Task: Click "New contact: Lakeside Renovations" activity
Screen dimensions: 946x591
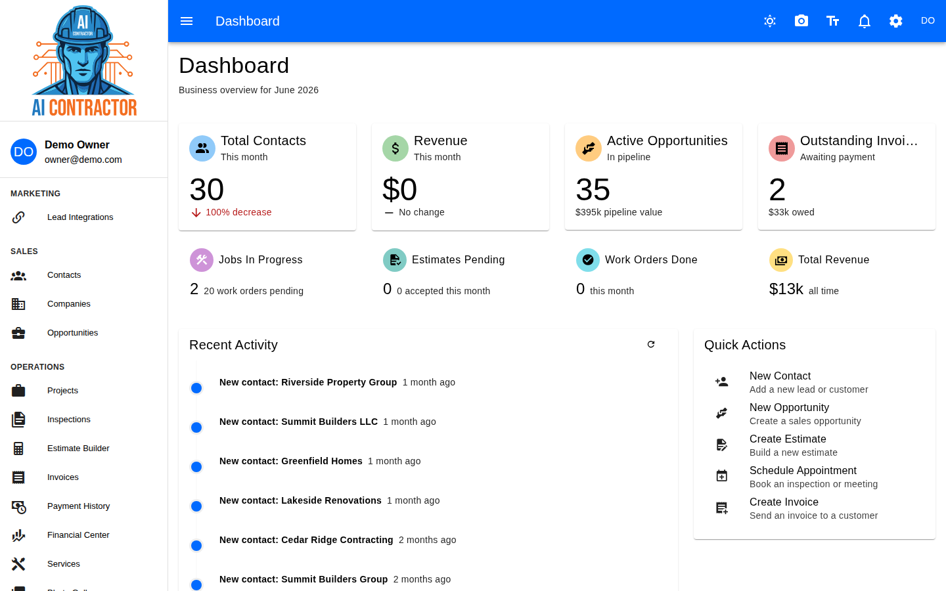Action: click(x=300, y=500)
